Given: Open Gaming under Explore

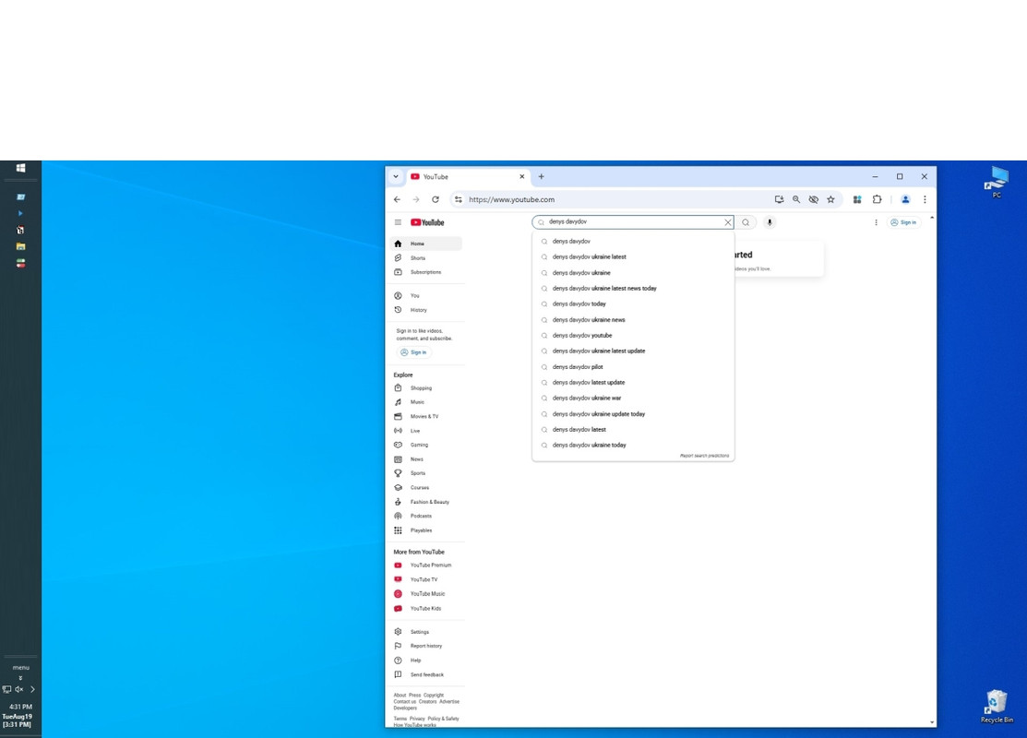Looking at the screenshot, I should point(426,446).
